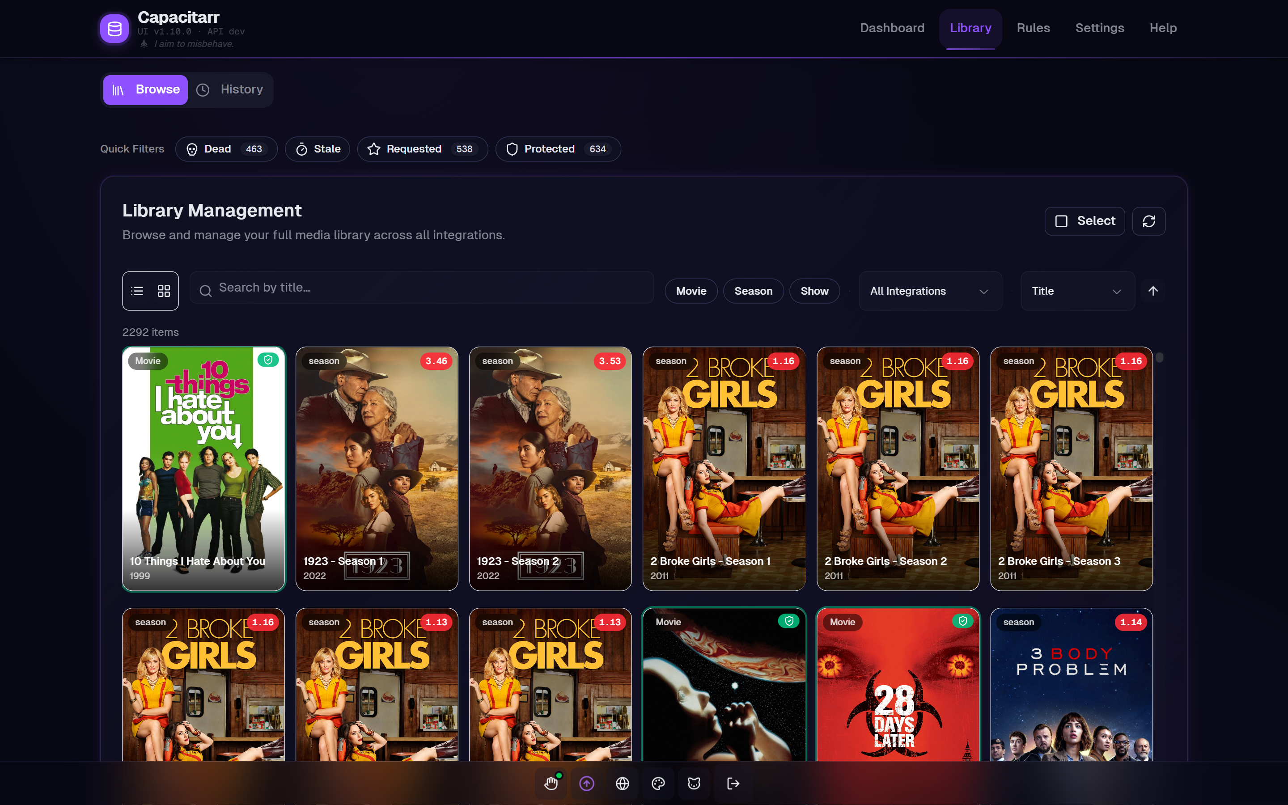Refresh the library with the circular arrows button
1288x805 pixels.
[x=1148, y=221]
